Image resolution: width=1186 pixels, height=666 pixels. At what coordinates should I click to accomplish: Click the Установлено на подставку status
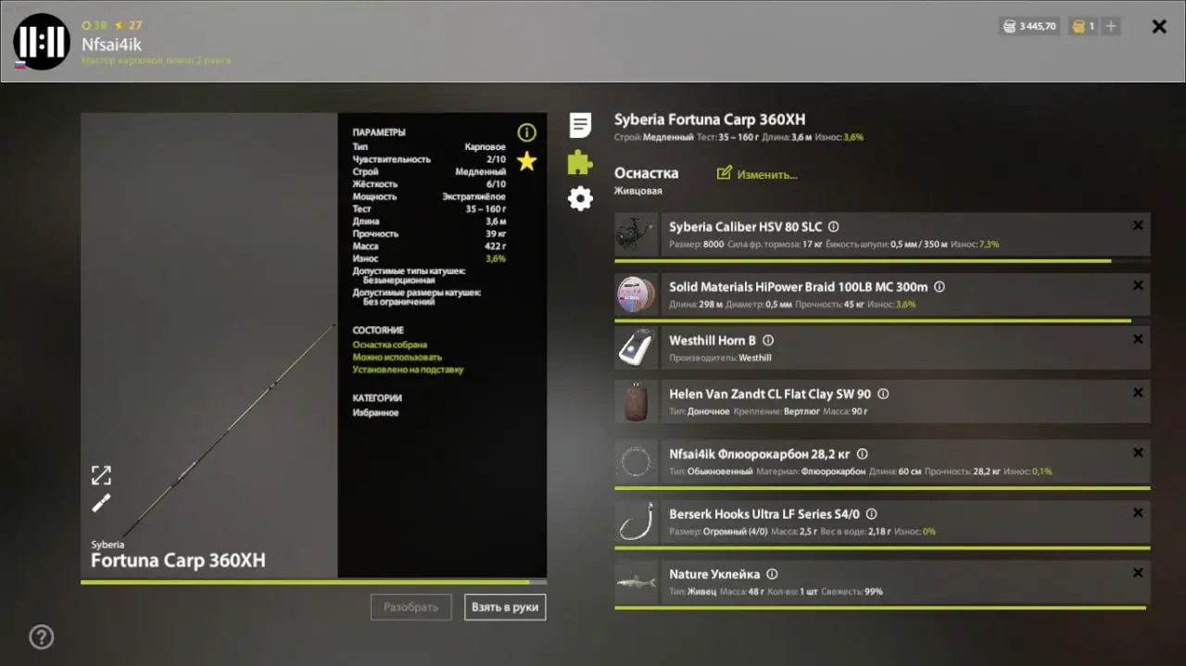point(408,370)
